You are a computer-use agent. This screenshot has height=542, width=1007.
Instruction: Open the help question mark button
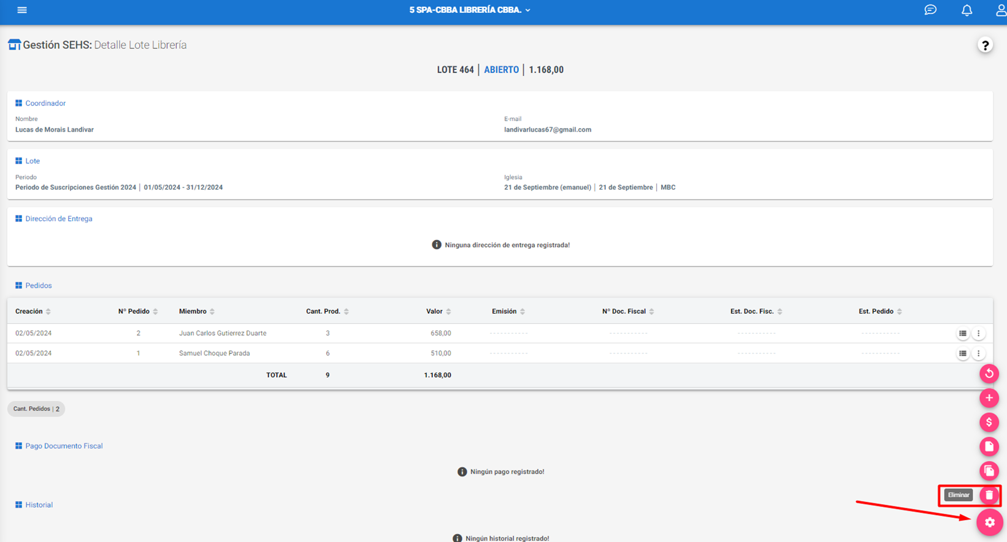click(985, 45)
